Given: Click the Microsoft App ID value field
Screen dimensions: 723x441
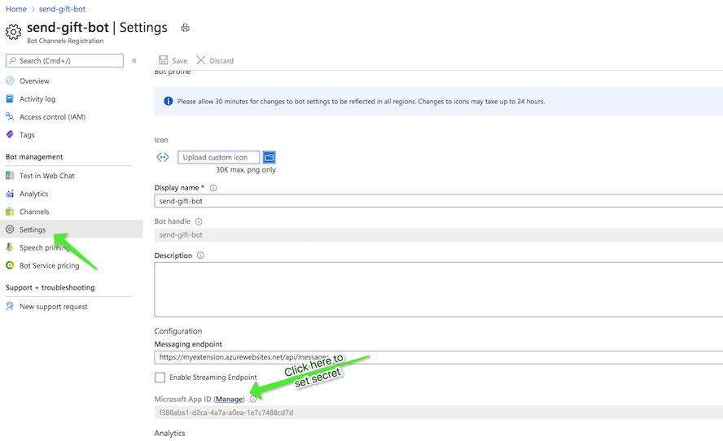Looking at the screenshot, I should [439, 413].
